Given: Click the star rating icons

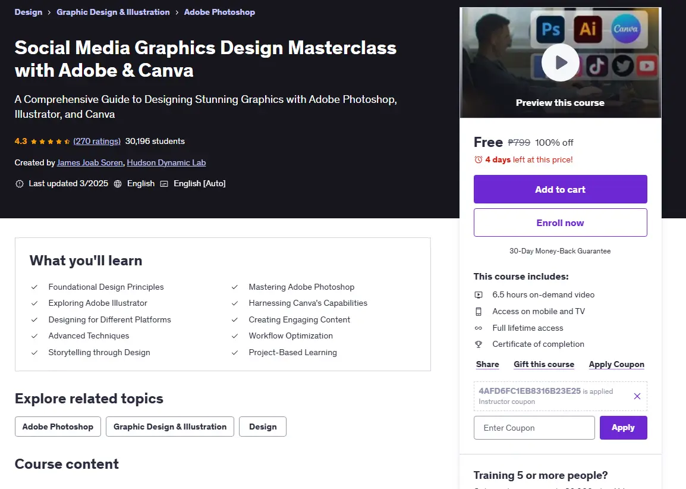Looking at the screenshot, I should coord(51,142).
